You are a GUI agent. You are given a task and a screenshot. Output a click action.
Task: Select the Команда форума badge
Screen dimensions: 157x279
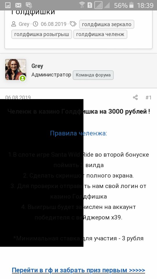93,75
